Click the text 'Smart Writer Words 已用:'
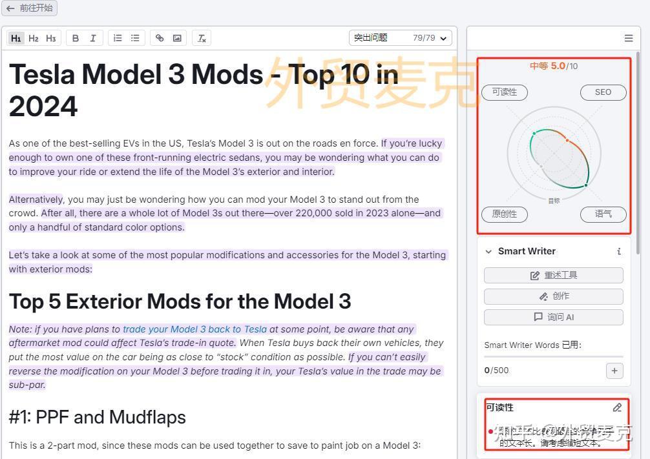Viewport: 650px width, 459px height. [532, 345]
